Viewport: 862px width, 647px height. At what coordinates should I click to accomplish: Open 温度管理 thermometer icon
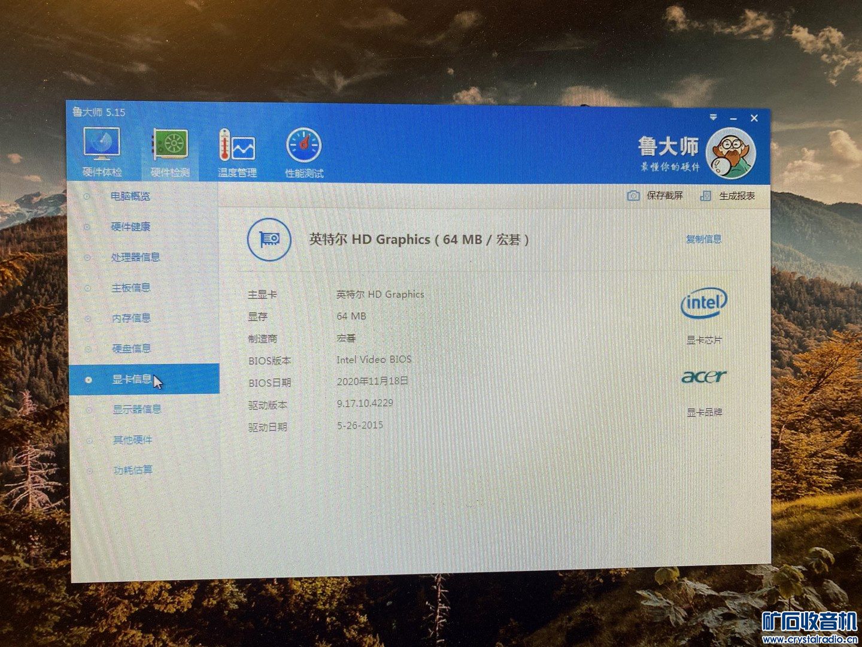[x=237, y=145]
